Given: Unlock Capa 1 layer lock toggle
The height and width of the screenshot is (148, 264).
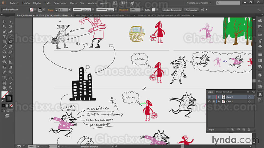Looking at the screenshot, I should (x=214, y=101).
